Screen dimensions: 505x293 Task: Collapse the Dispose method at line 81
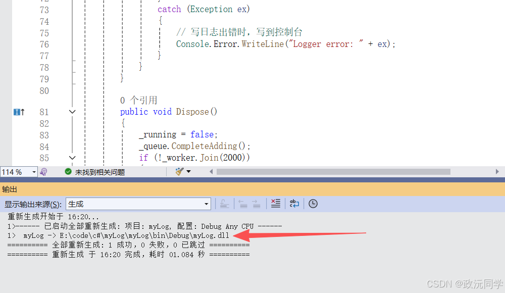[x=72, y=112]
